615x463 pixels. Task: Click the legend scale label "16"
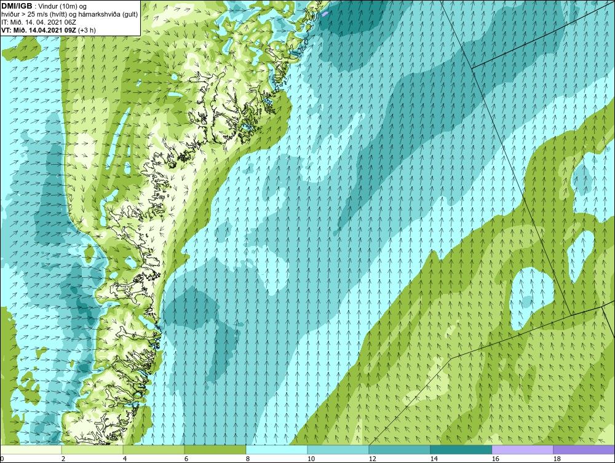[x=495, y=459]
